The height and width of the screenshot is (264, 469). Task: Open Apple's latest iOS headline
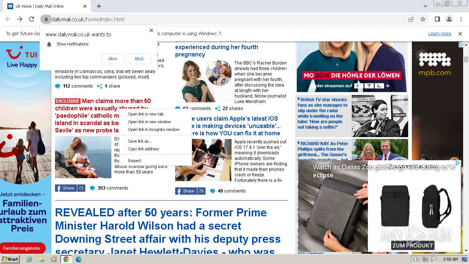pyautogui.click(x=234, y=126)
